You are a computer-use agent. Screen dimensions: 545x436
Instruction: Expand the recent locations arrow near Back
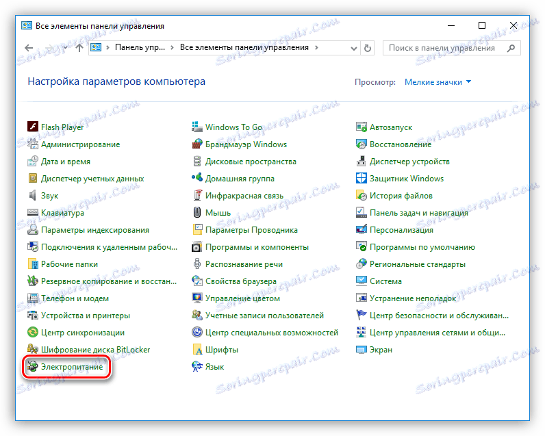(x=65, y=48)
